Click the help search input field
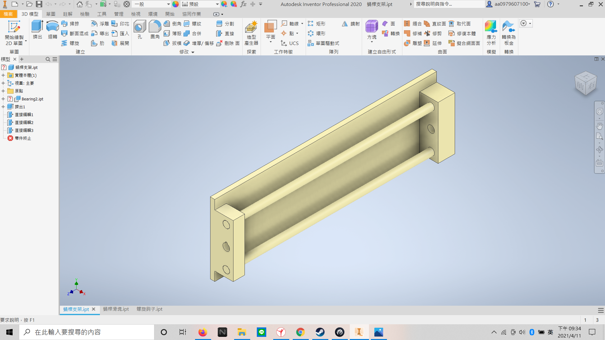605x340 pixels. [x=449, y=4]
